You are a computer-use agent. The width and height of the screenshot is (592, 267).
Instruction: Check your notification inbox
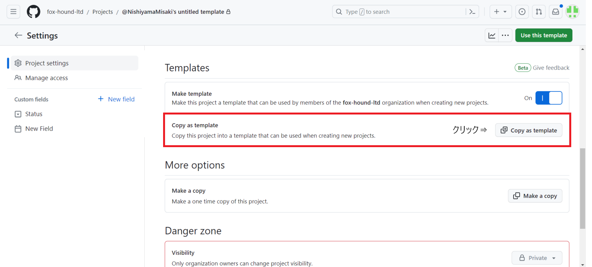555,12
